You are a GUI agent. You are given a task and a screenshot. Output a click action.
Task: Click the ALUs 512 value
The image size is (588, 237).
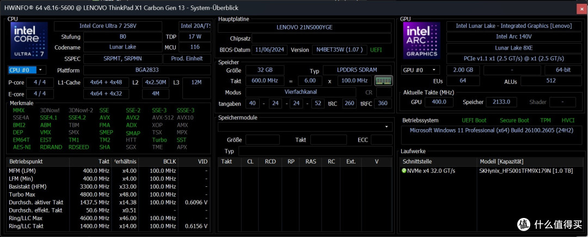[x=550, y=81]
